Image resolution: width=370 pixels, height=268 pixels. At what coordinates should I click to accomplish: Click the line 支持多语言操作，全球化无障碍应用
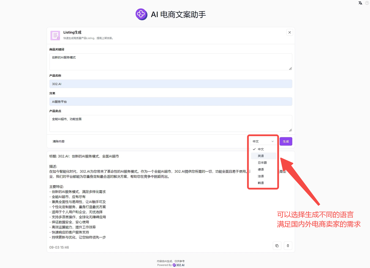tap(78, 217)
